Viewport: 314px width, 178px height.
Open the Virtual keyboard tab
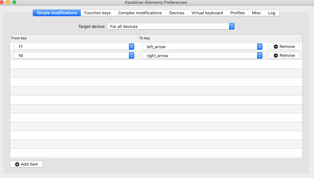(207, 13)
